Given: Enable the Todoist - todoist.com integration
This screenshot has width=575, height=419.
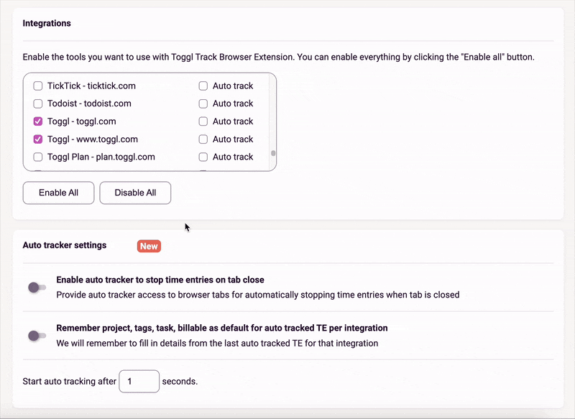Looking at the screenshot, I should click(37, 103).
